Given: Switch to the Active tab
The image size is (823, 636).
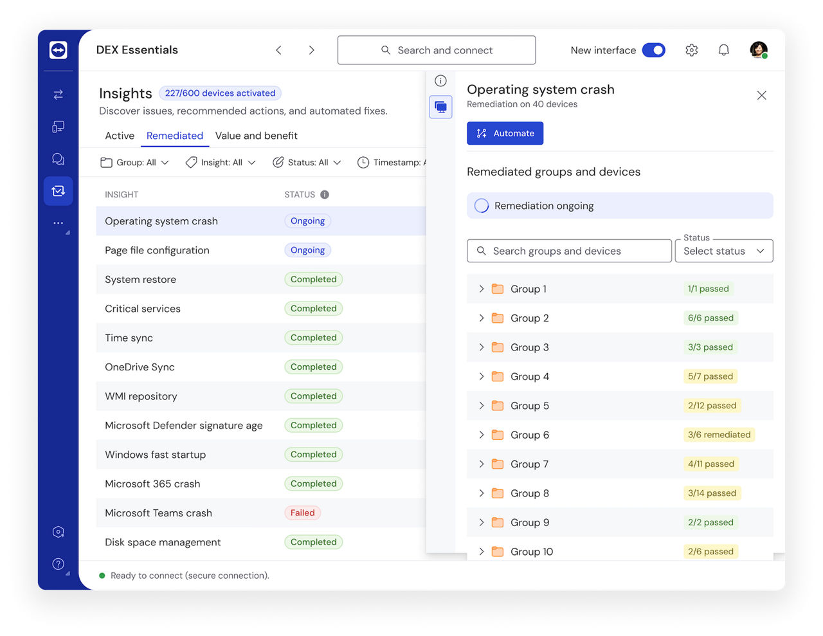Looking at the screenshot, I should click(x=119, y=136).
